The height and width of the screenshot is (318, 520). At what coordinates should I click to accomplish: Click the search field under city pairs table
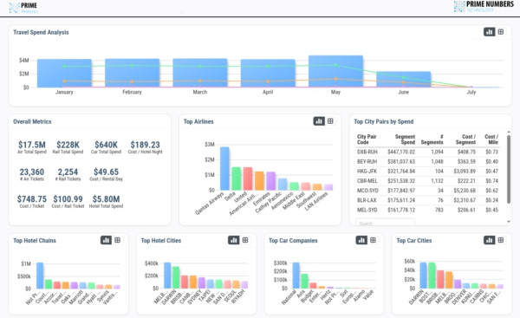click(385, 224)
